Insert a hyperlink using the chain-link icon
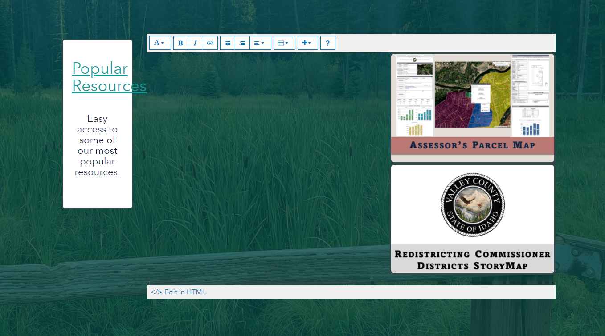Image resolution: width=605 pixels, height=336 pixels. click(x=210, y=43)
